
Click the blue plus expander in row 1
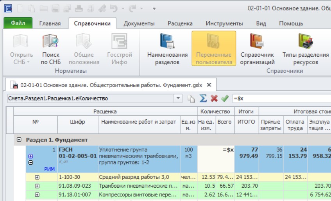coord(30,156)
